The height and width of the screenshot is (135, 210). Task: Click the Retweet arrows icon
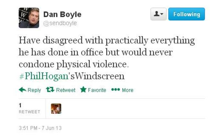[x=50, y=89]
